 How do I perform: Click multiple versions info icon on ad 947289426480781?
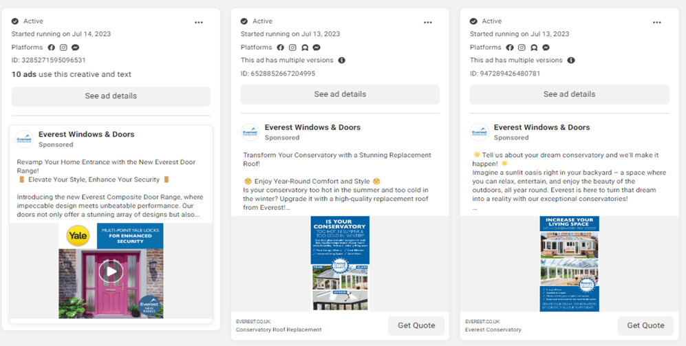click(x=571, y=61)
